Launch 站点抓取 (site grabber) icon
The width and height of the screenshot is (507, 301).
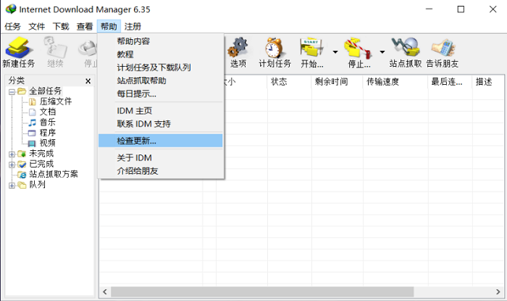[x=406, y=47]
